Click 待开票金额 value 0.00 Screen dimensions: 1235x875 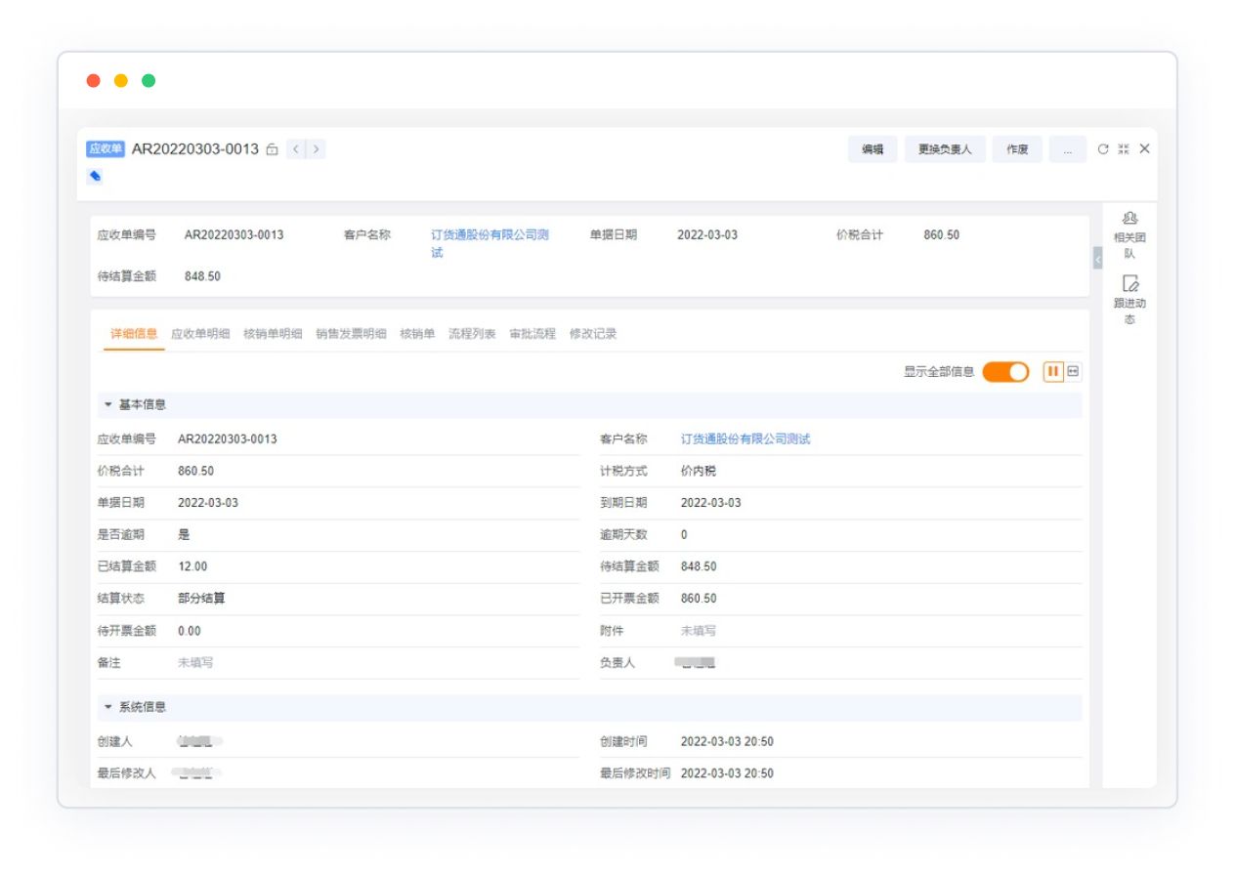[x=190, y=631]
